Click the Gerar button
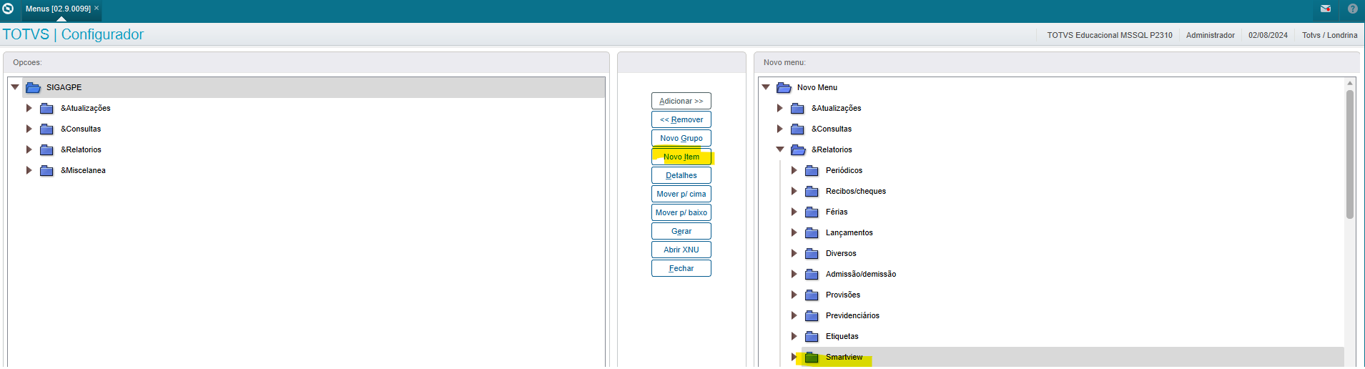1365x369 pixels. coord(681,231)
